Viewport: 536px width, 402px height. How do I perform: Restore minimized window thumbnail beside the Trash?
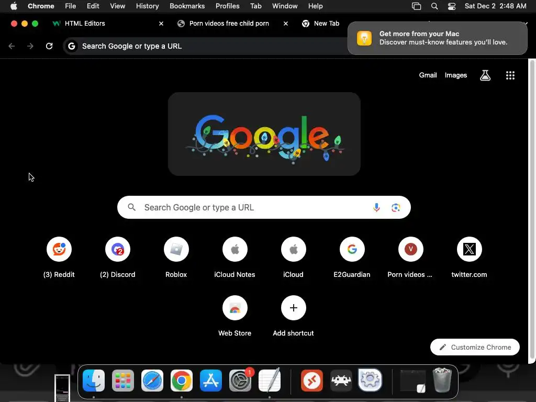413,381
